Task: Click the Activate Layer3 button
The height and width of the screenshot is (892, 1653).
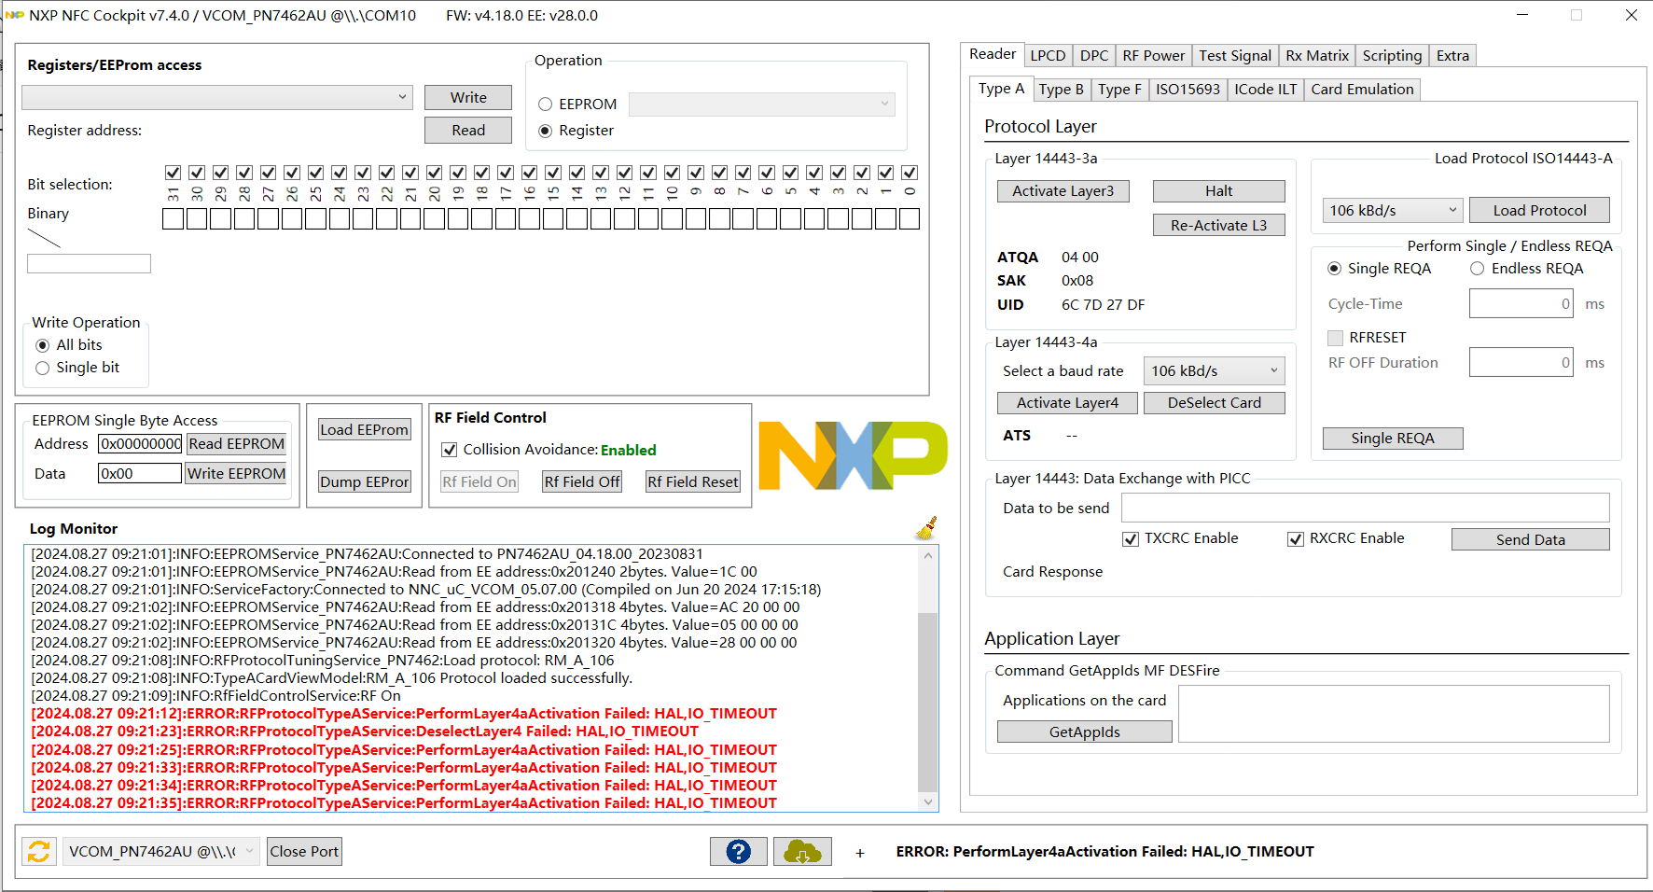Action: 1063,190
